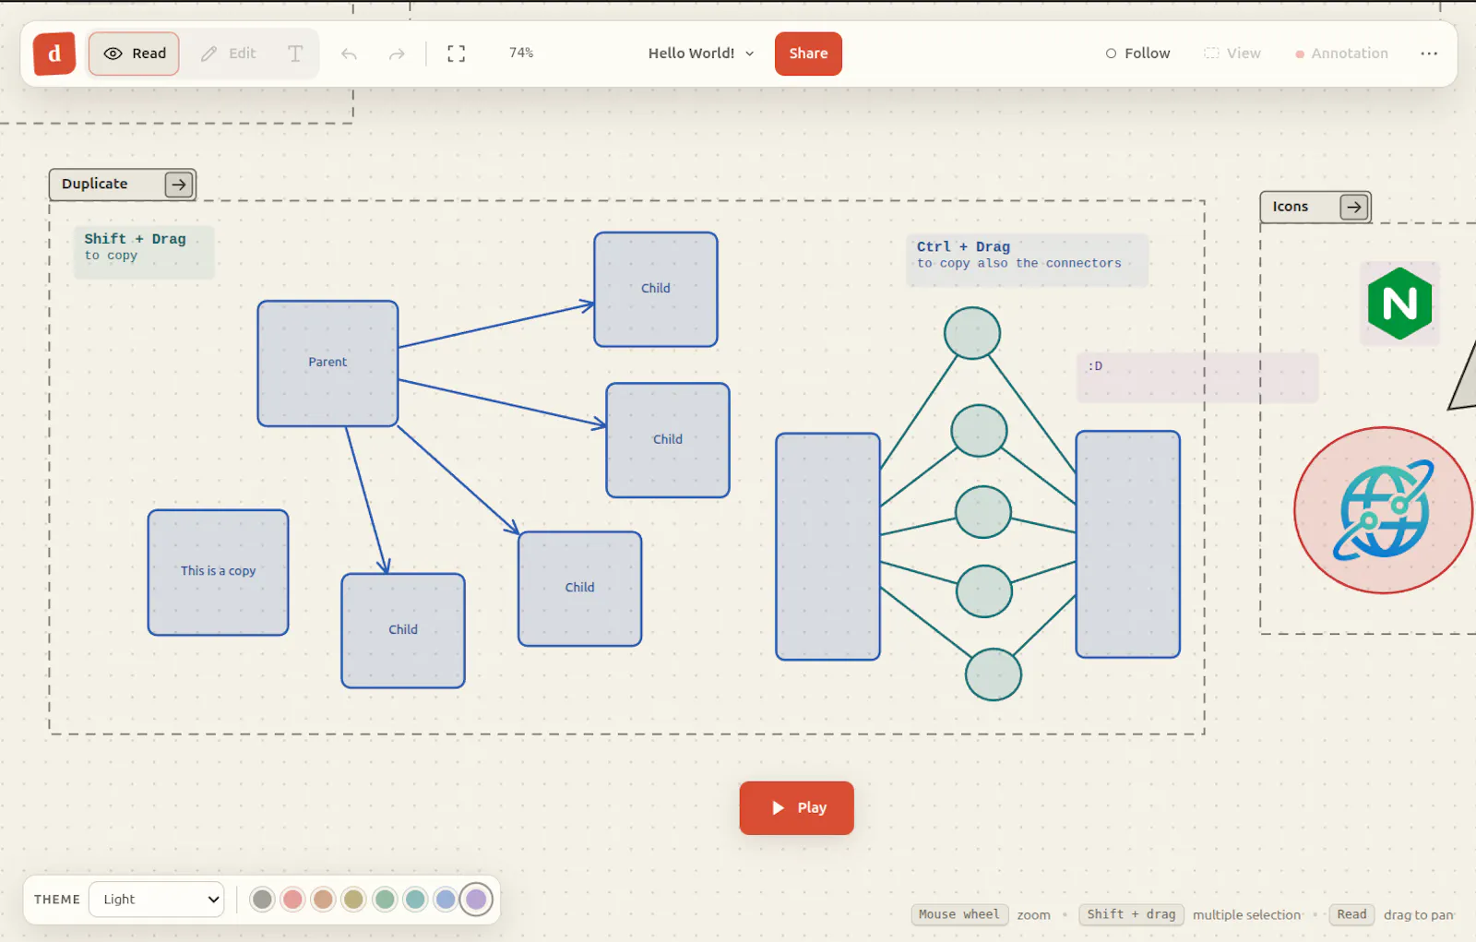Click the globe network icon
The height and width of the screenshot is (942, 1476).
click(1383, 510)
